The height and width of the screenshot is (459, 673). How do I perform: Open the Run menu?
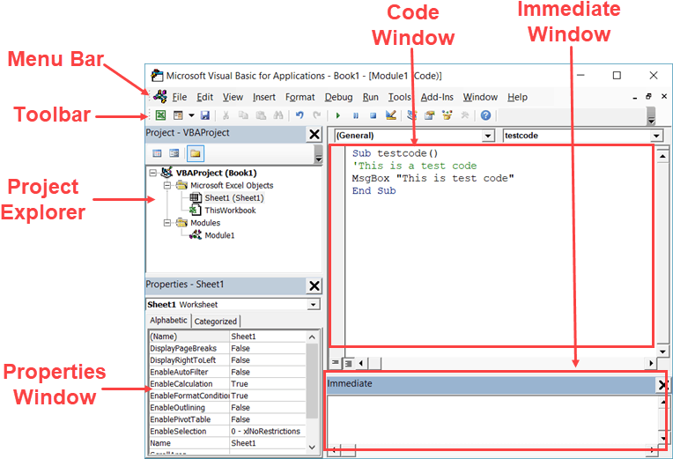[x=370, y=98]
